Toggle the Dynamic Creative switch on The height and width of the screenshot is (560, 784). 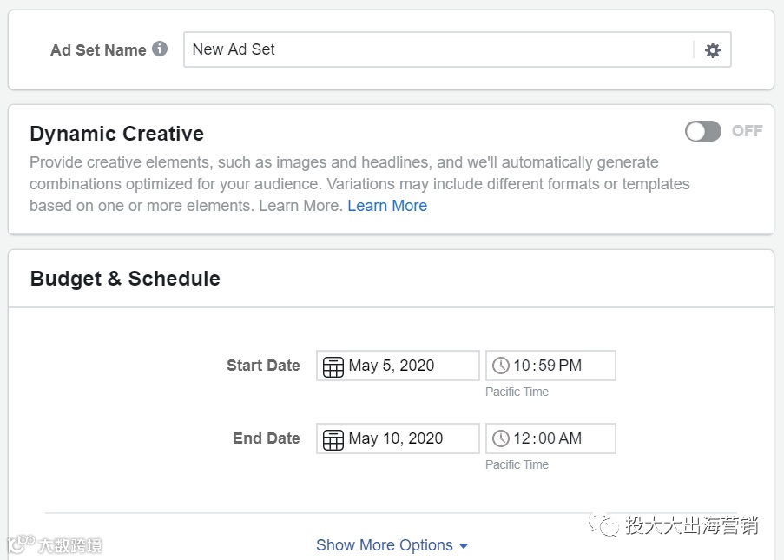tap(703, 131)
